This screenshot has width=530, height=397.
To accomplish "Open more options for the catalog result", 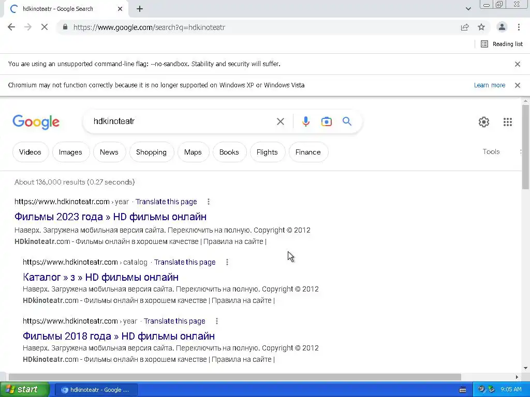I will pyautogui.click(x=227, y=262).
